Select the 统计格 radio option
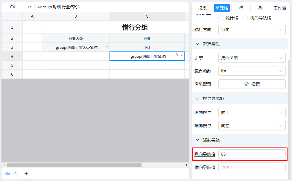Screen dimensions: 292x181 (221, 18)
